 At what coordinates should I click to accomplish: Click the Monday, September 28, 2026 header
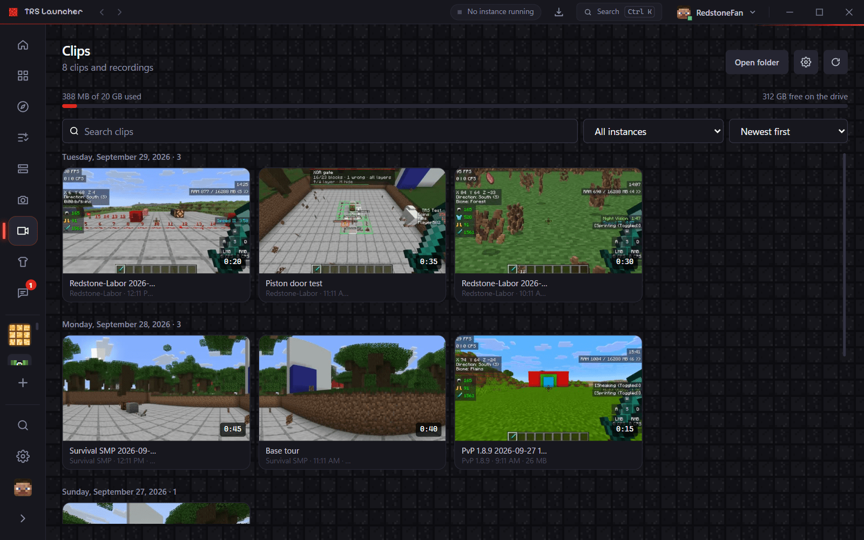[x=122, y=325]
